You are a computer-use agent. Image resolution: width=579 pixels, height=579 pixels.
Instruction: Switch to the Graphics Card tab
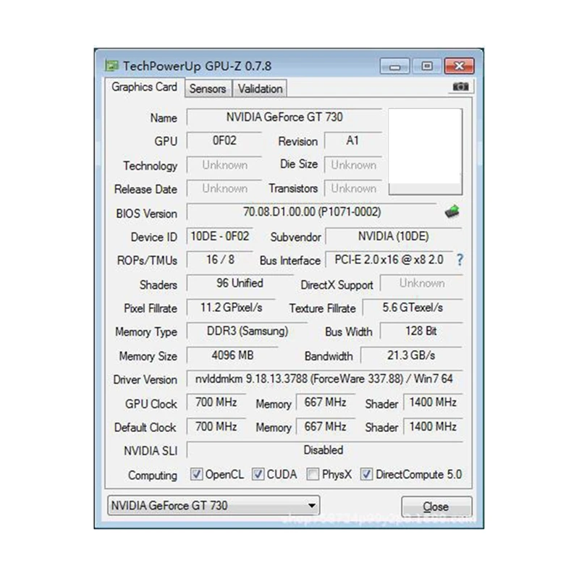pos(144,87)
